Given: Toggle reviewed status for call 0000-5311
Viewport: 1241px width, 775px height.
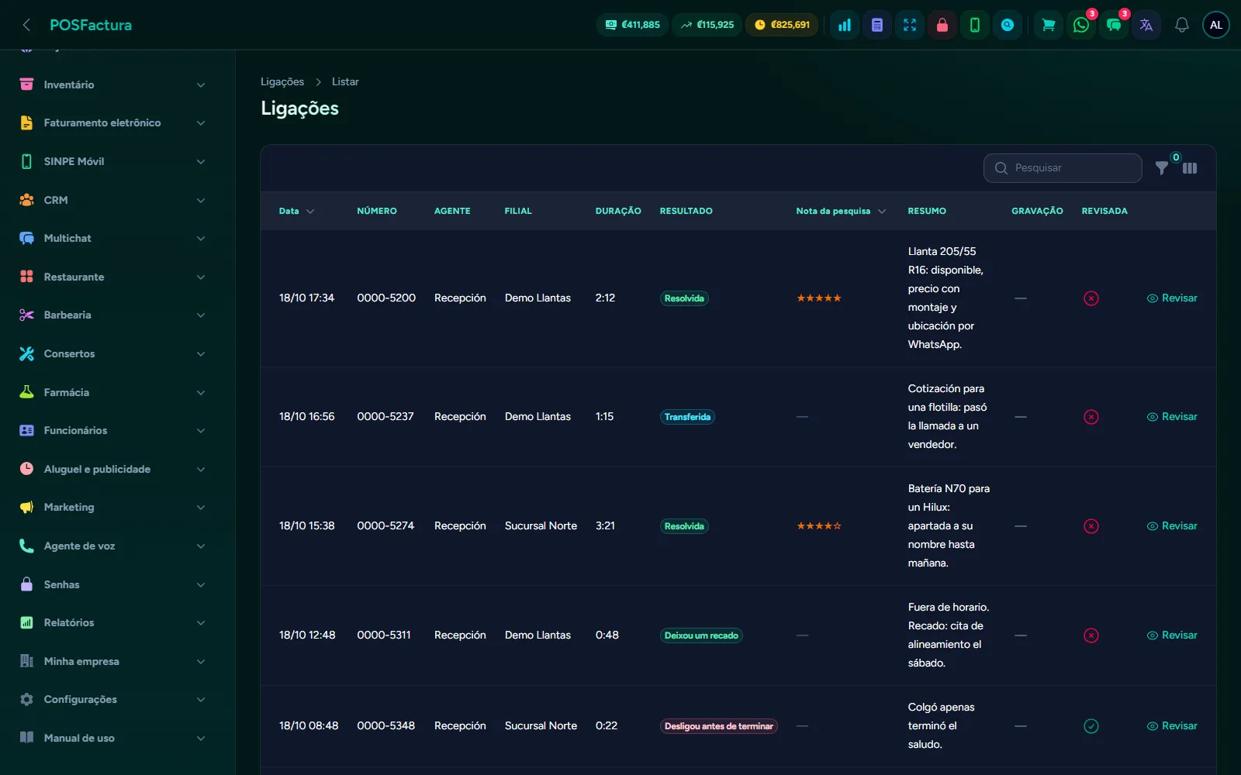Looking at the screenshot, I should [x=1091, y=635].
